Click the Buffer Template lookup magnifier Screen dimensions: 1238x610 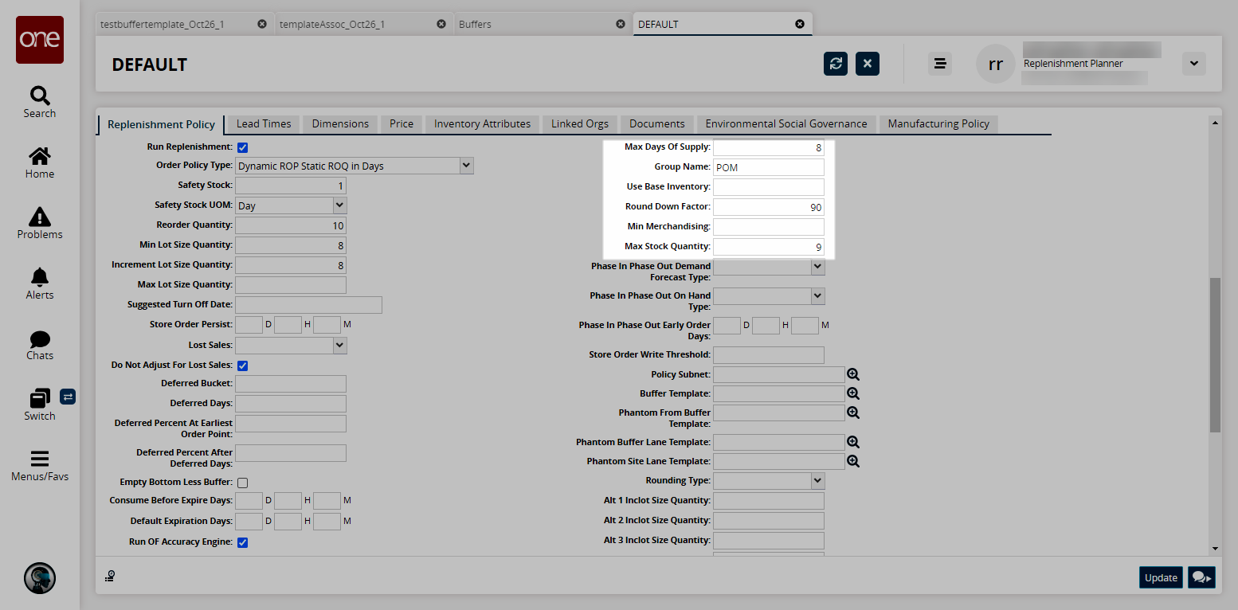(x=853, y=393)
